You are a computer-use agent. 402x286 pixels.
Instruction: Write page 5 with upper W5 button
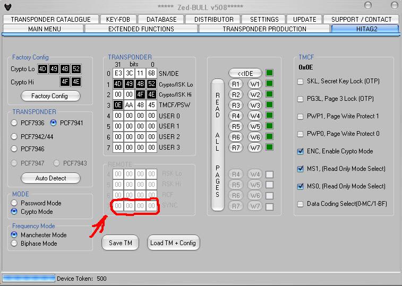255,126
